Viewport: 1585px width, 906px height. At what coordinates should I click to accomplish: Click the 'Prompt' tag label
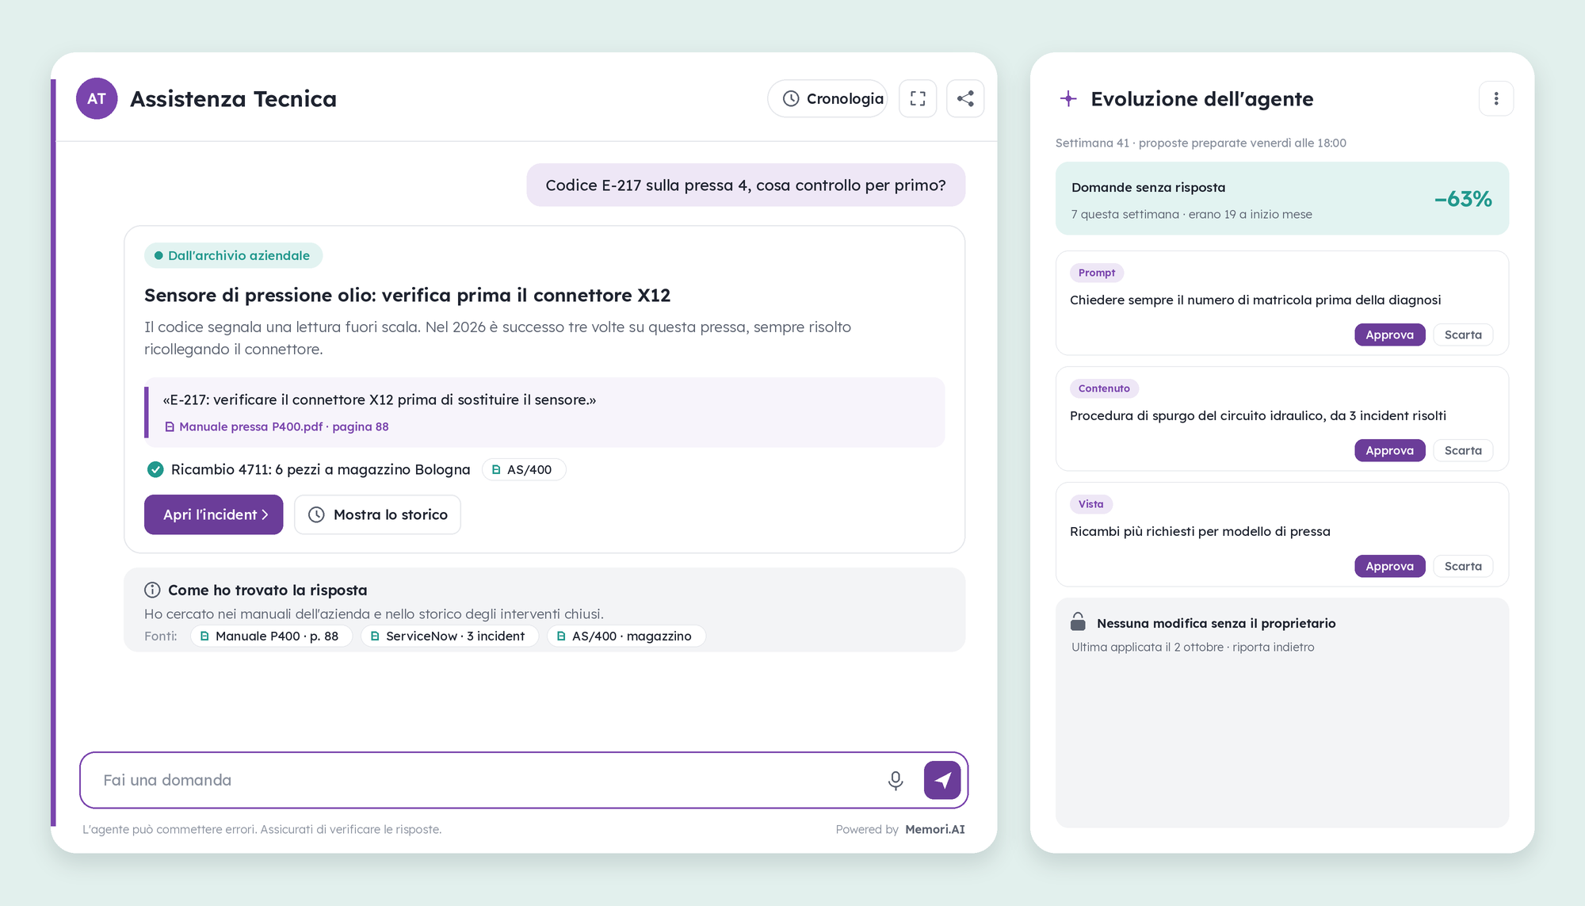1097,273
